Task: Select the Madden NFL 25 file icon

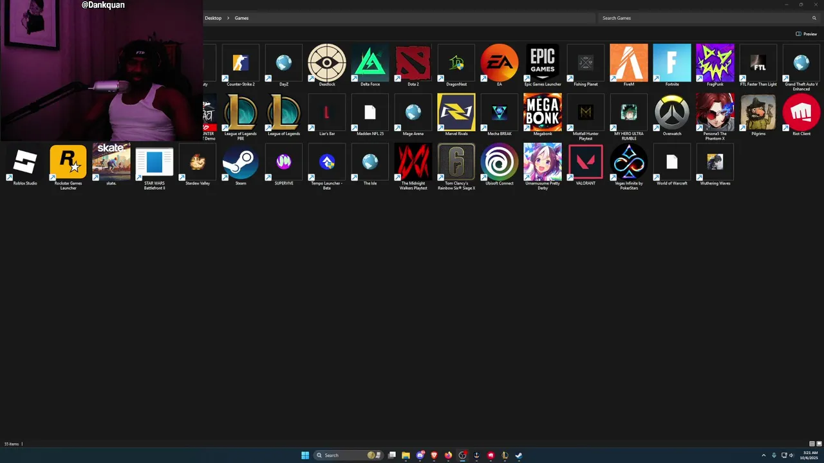Action: point(370,114)
